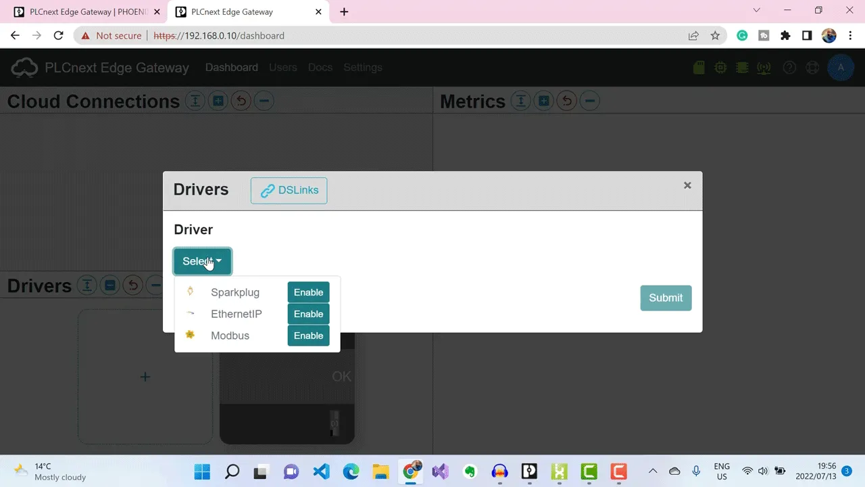Submit the driver selection
The width and height of the screenshot is (865, 487).
[x=666, y=298]
